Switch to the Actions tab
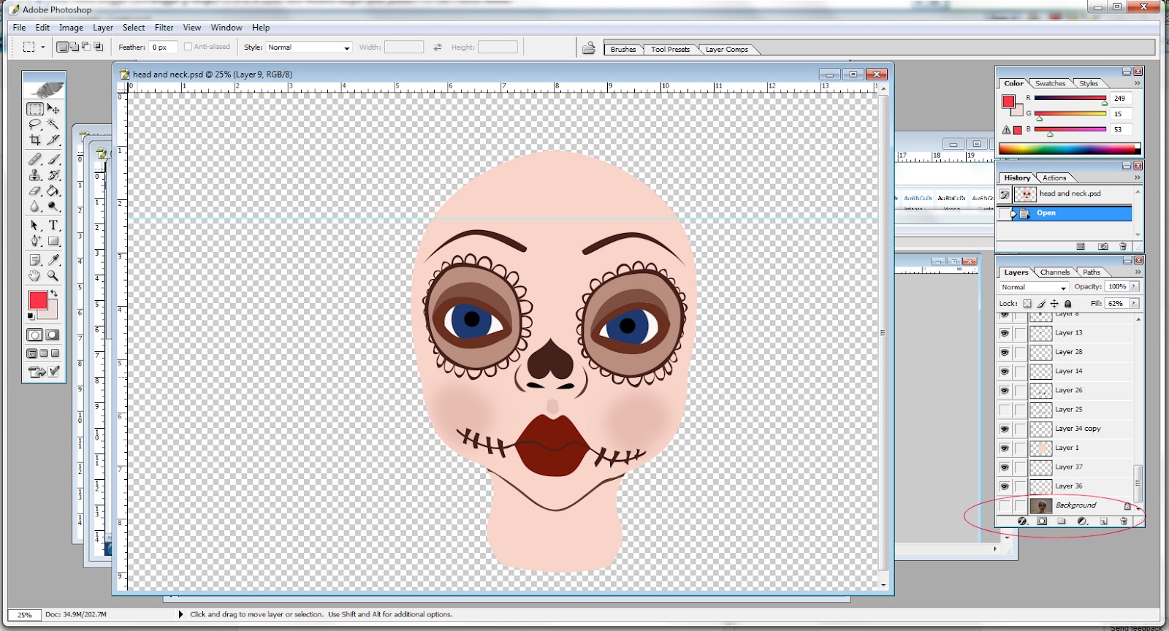This screenshot has width=1169, height=631. (x=1054, y=177)
